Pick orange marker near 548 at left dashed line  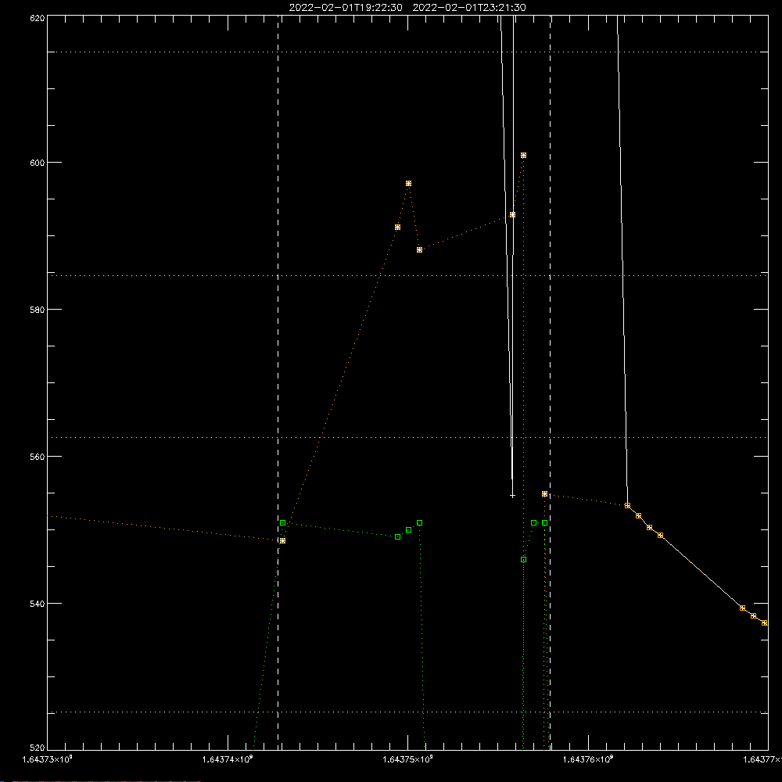(x=283, y=540)
